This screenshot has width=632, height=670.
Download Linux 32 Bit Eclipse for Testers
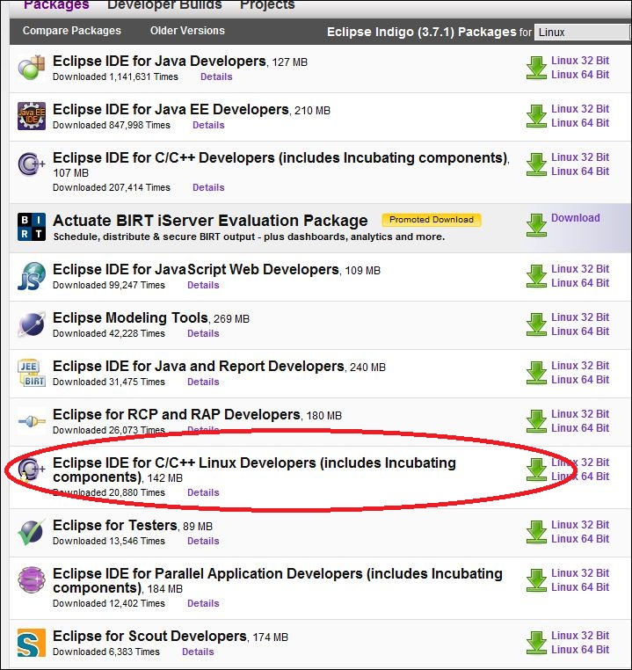point(580,525)
